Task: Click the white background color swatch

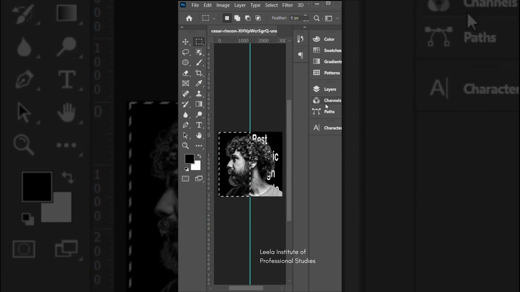Action: click(x=197, y=166)
